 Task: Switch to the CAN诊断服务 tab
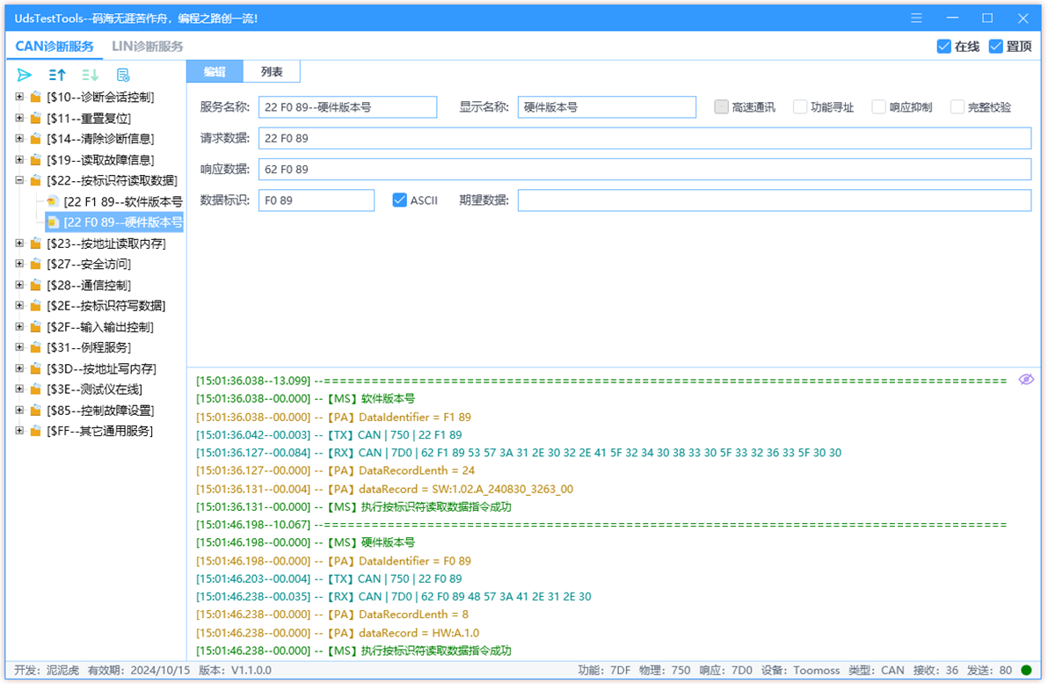click(55, 46)
